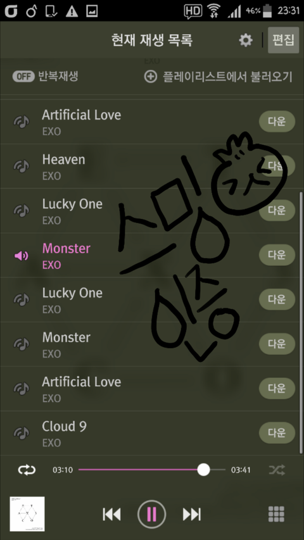This screenshot has height=540, width=304.
Task: Tap the music note icon beside Heaven
Action: pos(22,166)
